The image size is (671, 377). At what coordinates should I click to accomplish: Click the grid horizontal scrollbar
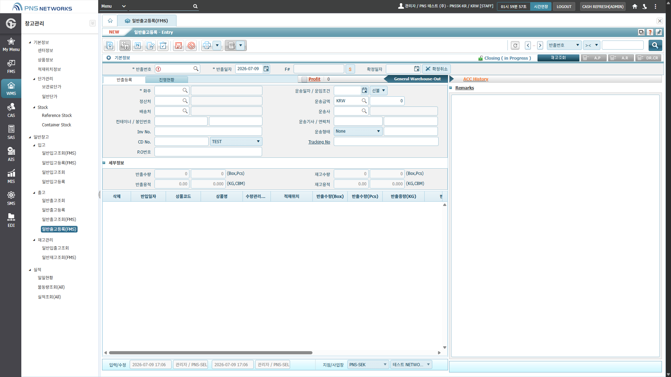coord(210,353)
